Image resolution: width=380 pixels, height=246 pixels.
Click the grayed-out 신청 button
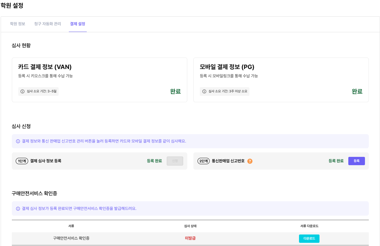[x=175, y=161]
